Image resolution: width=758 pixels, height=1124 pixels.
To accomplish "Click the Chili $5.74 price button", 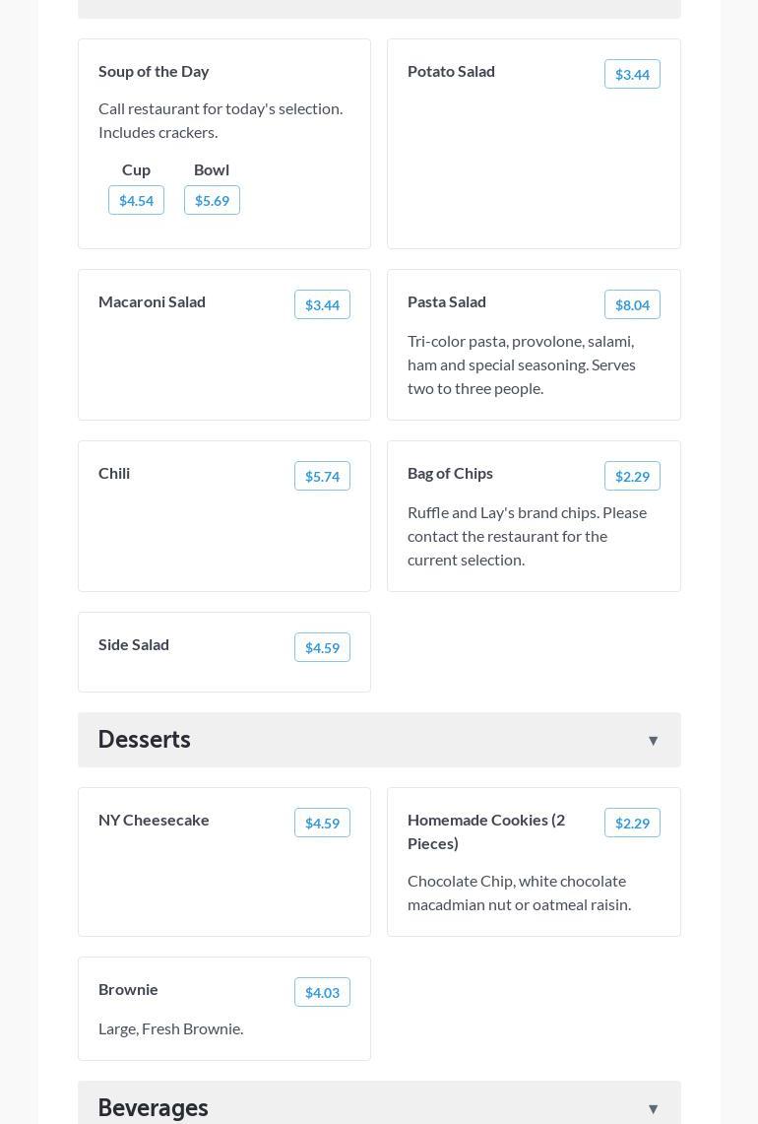I will [322, 477].
